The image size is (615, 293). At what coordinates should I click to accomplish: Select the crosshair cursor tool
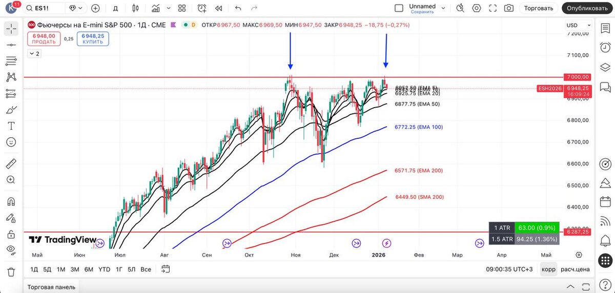[11, 29]
